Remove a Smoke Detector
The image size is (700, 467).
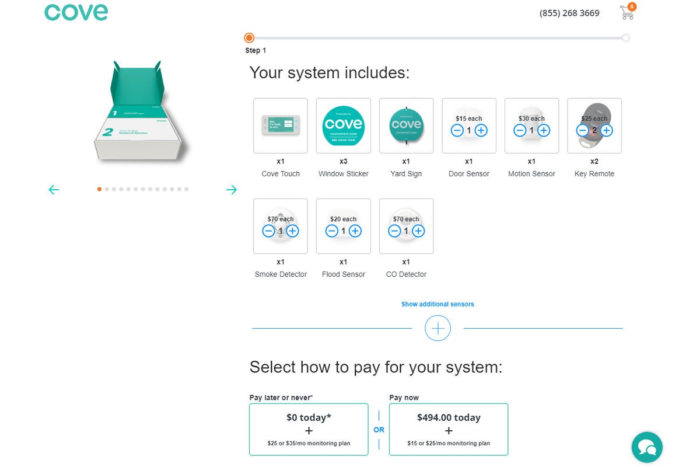268,231
